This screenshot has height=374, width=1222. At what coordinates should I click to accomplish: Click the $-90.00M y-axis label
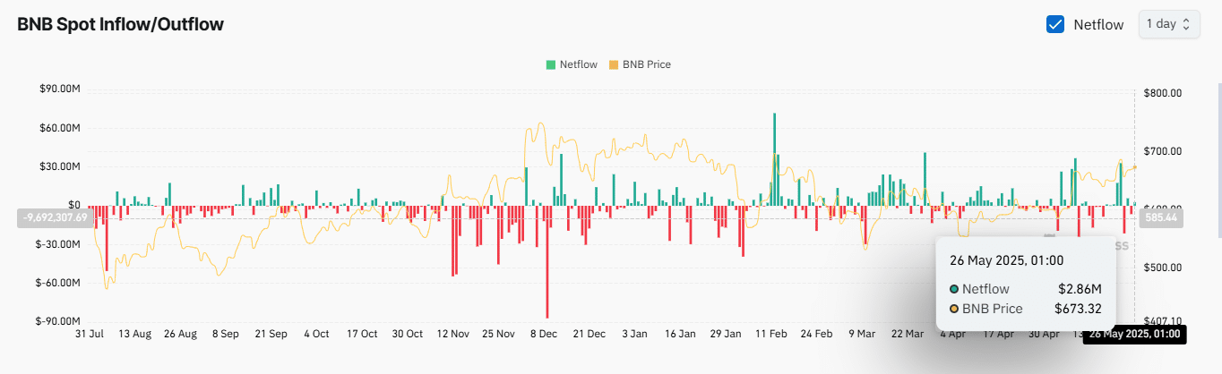(x=58, y=320)
